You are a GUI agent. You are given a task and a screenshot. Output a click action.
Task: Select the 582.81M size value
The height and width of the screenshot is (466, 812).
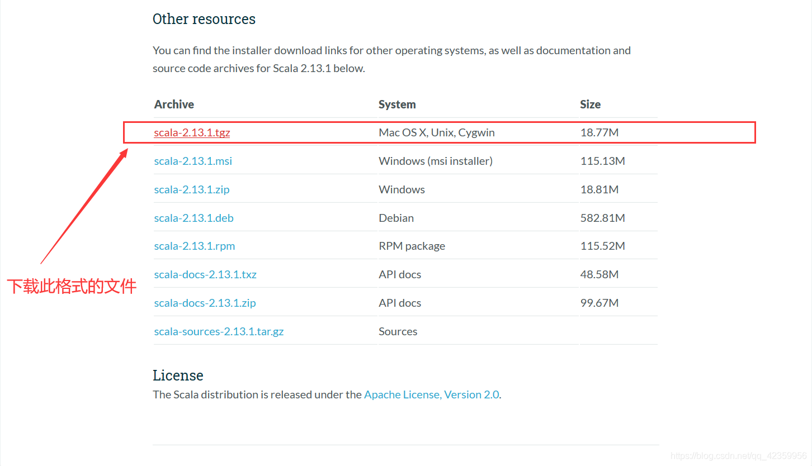[x=603, y=218]
